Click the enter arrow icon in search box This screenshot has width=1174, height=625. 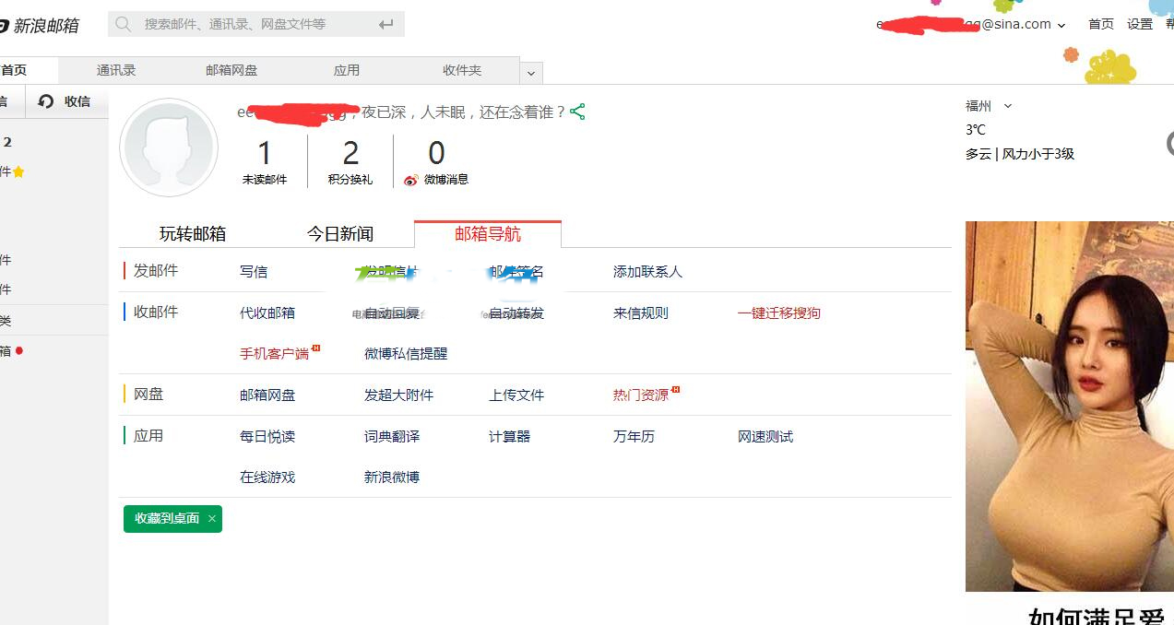point(386,24)
